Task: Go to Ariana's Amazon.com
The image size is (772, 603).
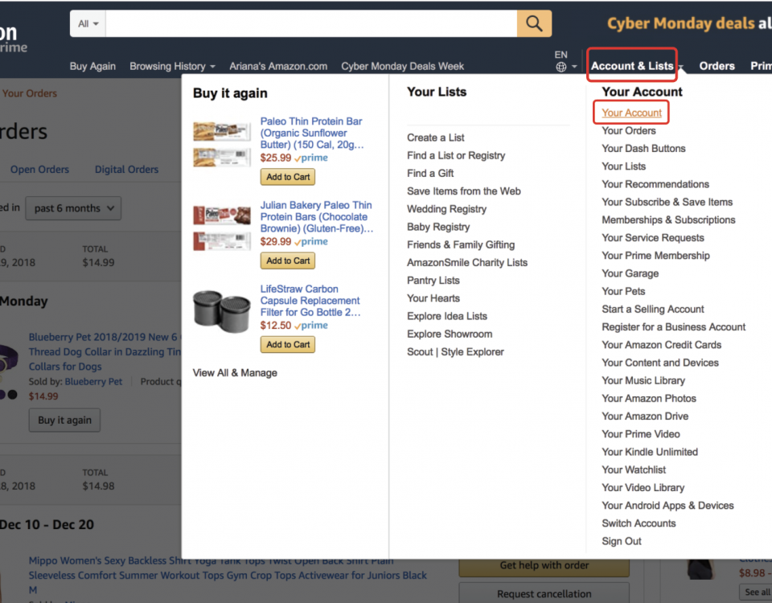Action: click(278, 66)
